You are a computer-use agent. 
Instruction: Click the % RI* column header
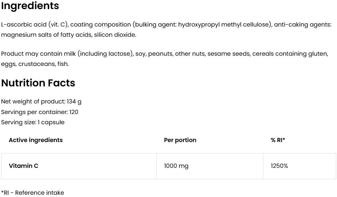point(278,140)
